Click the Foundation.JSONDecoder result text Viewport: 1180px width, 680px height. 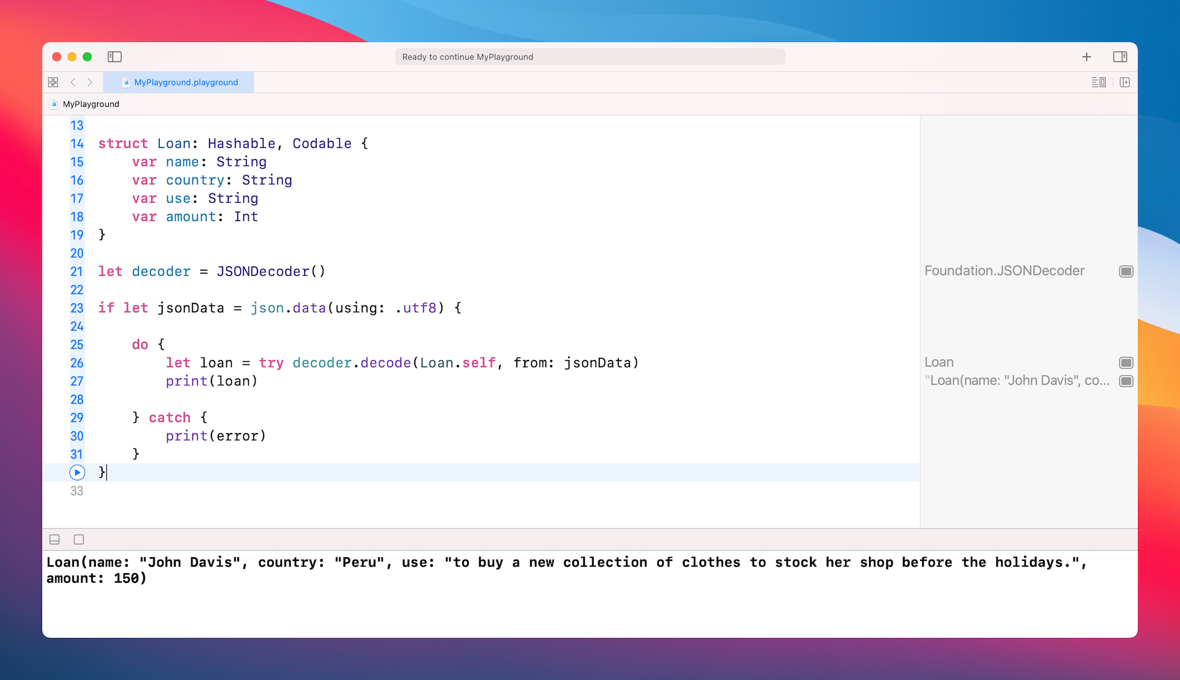click(1004, 271)
